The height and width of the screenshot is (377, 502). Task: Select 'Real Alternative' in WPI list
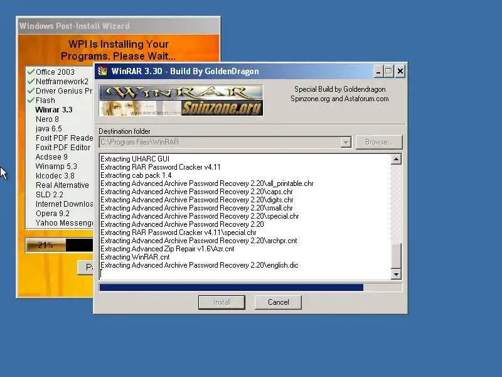coord(62,185)
